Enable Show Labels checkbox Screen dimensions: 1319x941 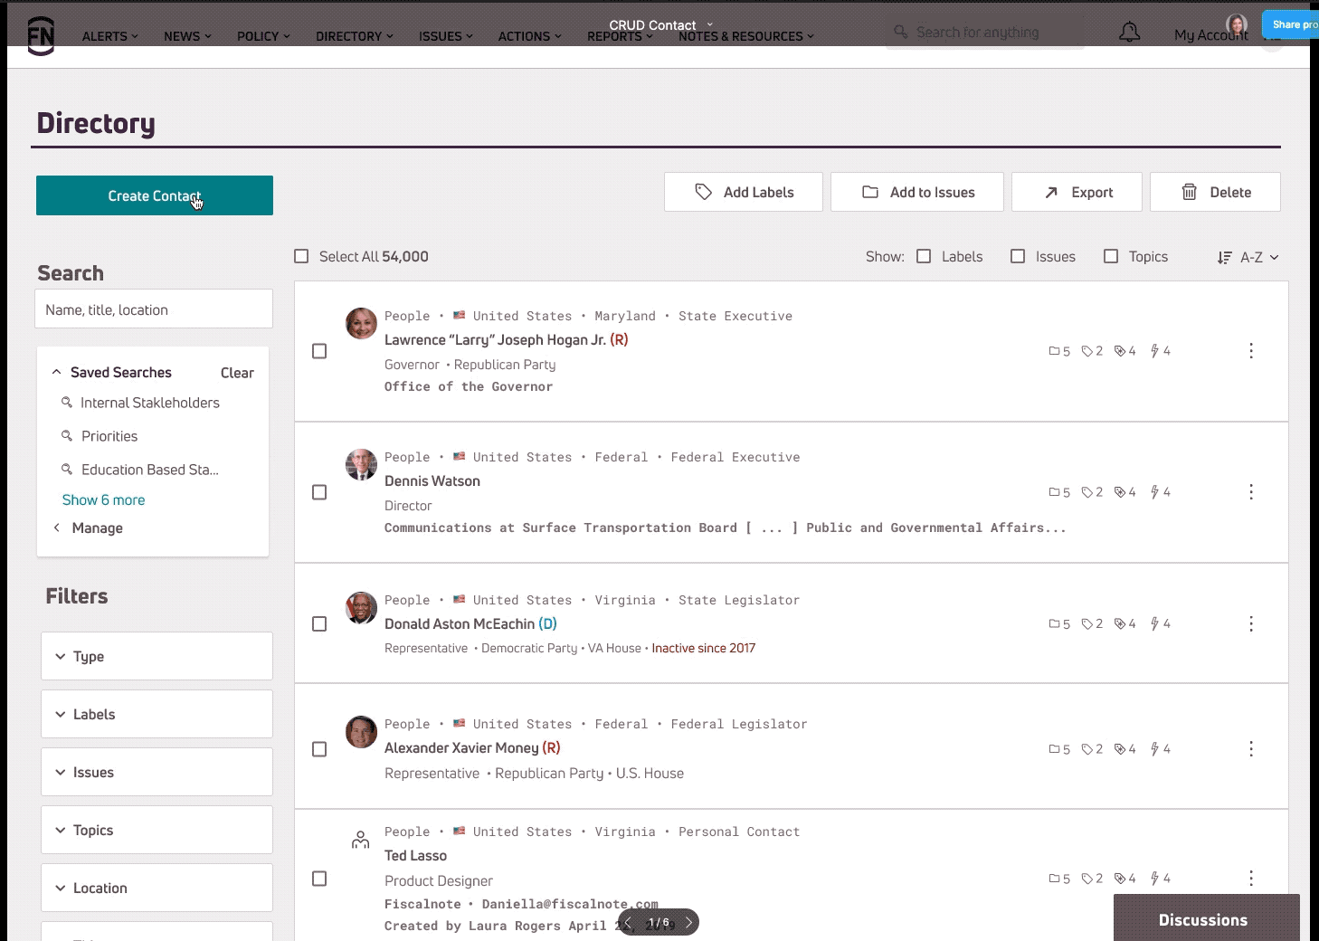point(924,257)
